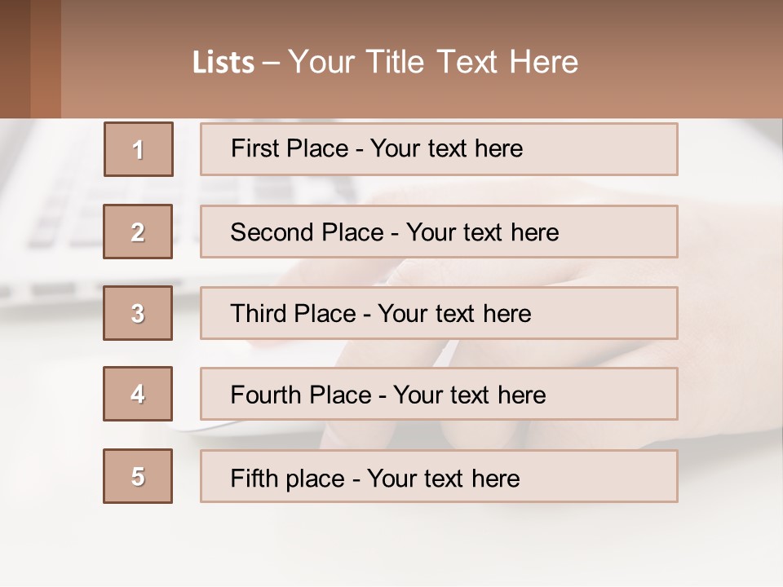Image resolution: width=783 pixels, height=587 pixels.
Task: Click blank space right of Third Place box
Action: pyautogui.click(x=730, y=313)
